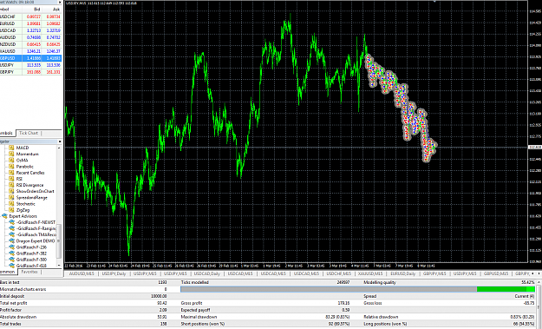The width and height of the screenshot is (542, 329).
Task: Select the ZigZag indicator icon
Action: [x=11, y=210]
